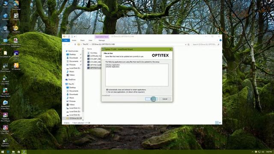274x154 pixels.
Task: Open Pictures under This PC
Action: 72,101
